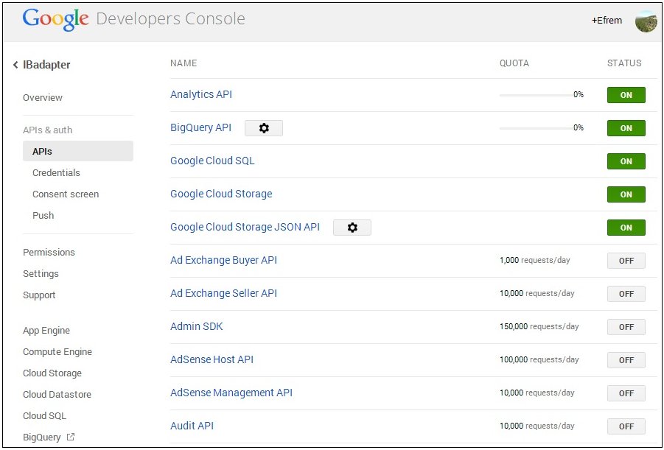Viewport: 664px width, 450px height.
Task: Click the BigQuery external link icon
Action: [x=71, y=437]
